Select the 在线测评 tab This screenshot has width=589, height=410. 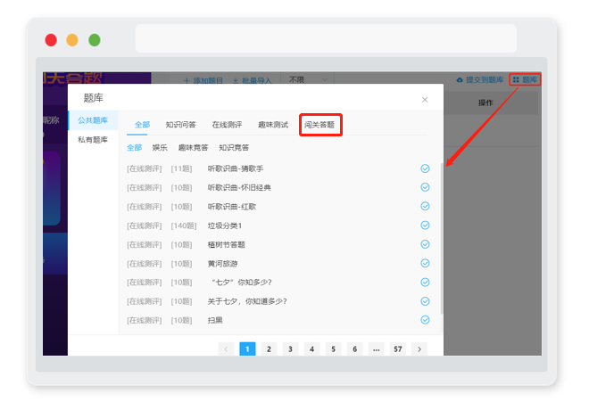(227, 125)
